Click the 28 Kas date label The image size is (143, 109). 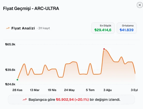coord(17,90)
